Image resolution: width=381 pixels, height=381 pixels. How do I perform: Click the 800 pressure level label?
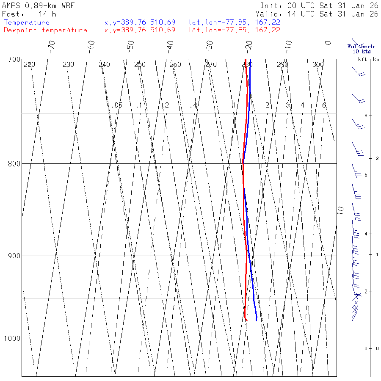coord(14,164)
